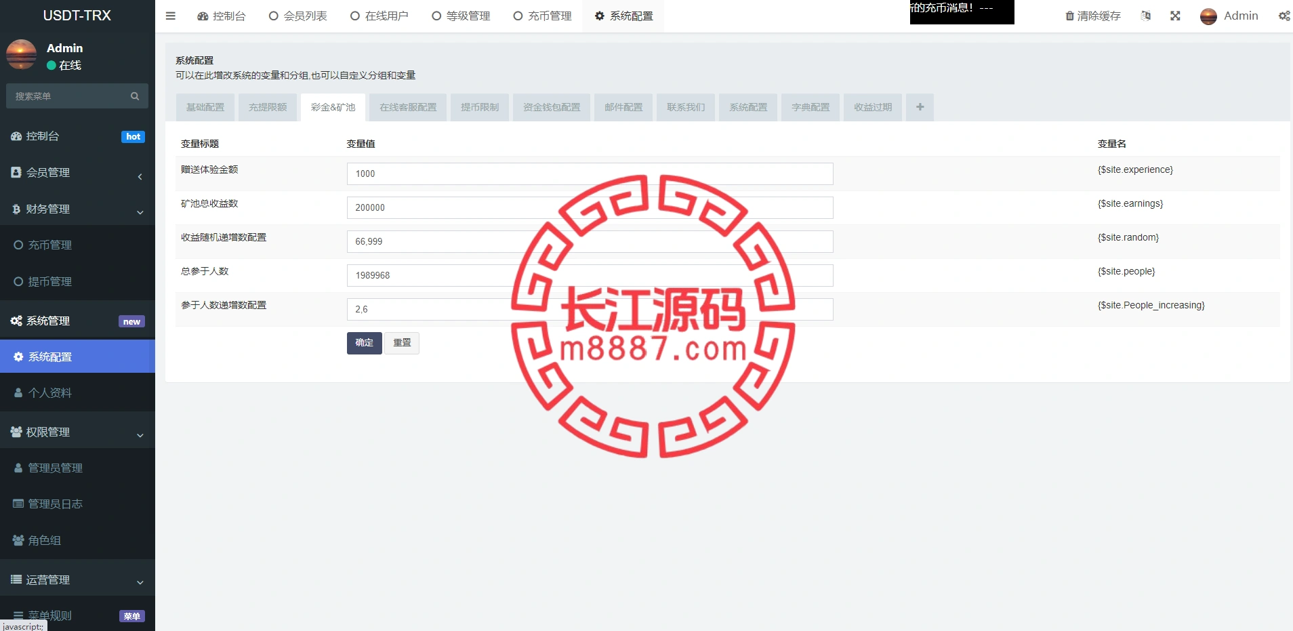The height and width of the screenshot is (631, 1293).
Task: Click the new badge beside 系统管理
Action: tap(132, 322)
